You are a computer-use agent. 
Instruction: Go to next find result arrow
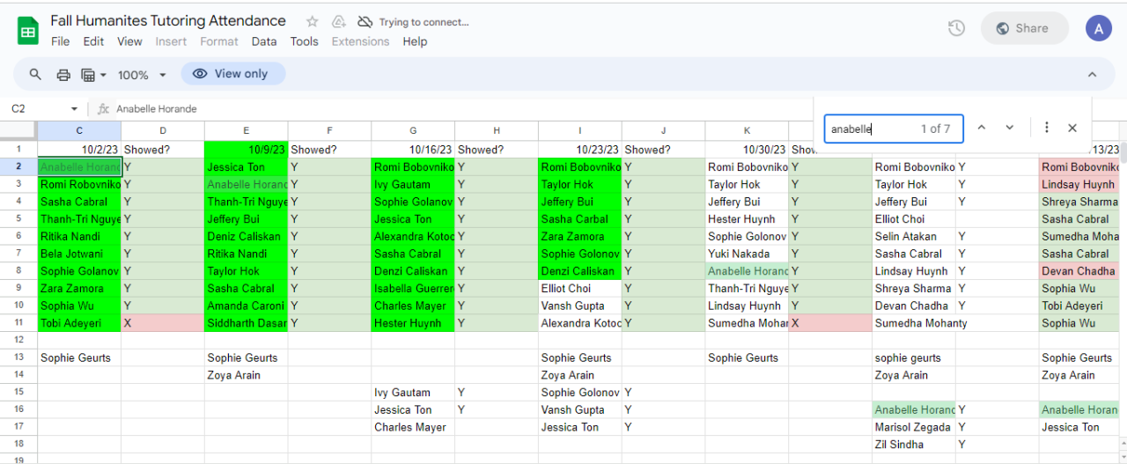click(1010, 129)
